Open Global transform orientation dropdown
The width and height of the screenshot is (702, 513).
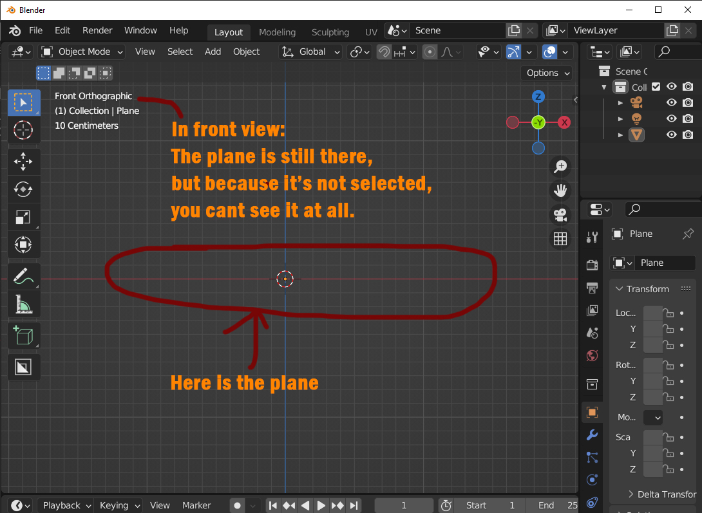click(x=310, y=52)
